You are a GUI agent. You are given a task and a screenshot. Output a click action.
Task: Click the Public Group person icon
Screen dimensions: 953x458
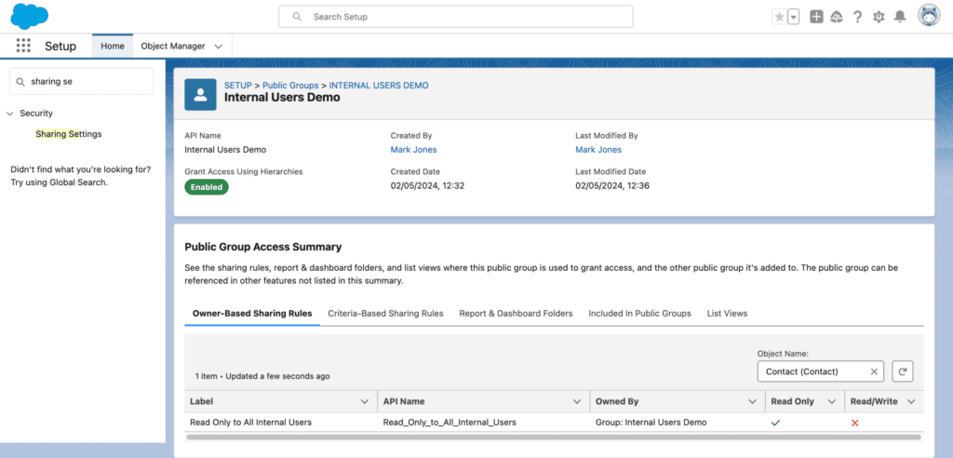pos(201,95)
